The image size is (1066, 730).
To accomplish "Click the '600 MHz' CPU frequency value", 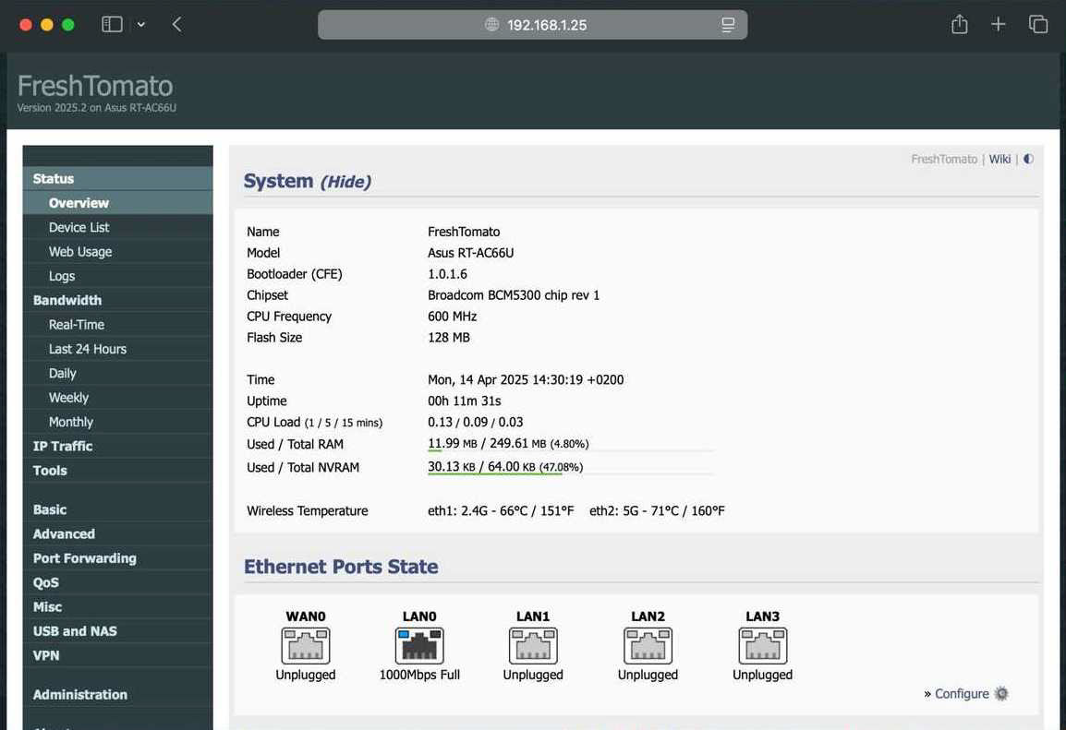I will [452, 317].
